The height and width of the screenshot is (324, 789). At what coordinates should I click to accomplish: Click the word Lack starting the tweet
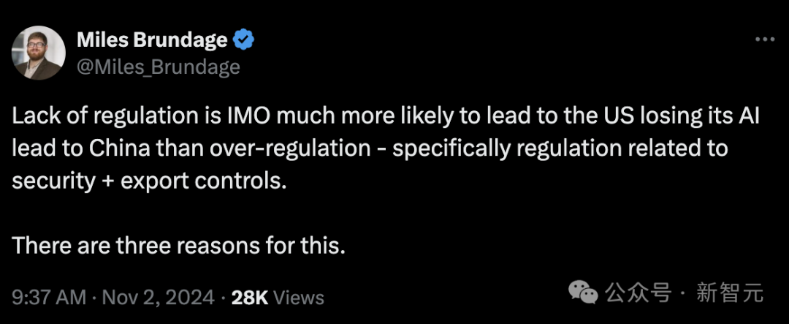click(34, 117)
